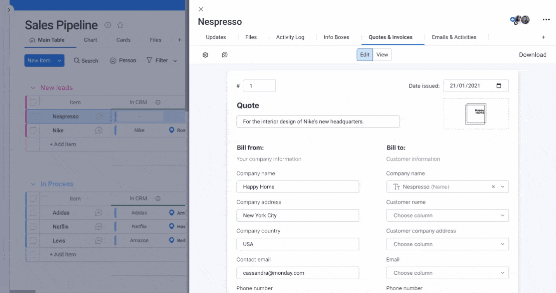Check the Levis row checkbox
The width and height of the screenshot is (556, 293).
pyautogui.click(x=33, y=241)
